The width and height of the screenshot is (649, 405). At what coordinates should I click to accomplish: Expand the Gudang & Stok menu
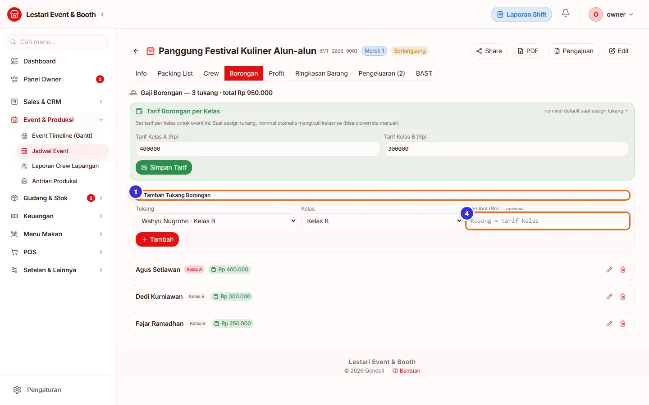[x=58, y=198]
